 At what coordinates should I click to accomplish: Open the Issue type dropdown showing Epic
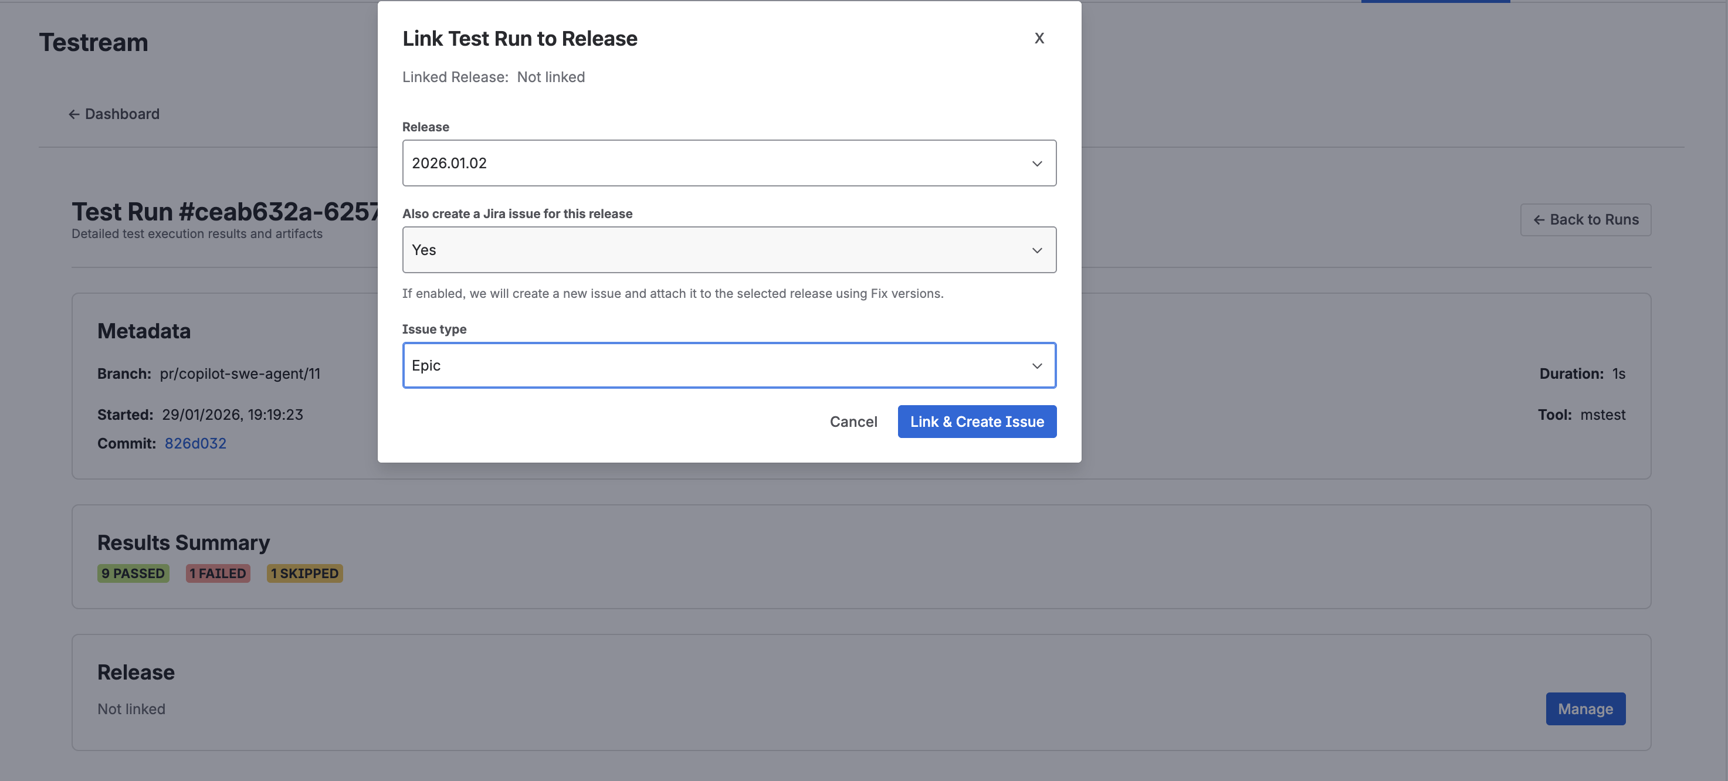(729, 365)
